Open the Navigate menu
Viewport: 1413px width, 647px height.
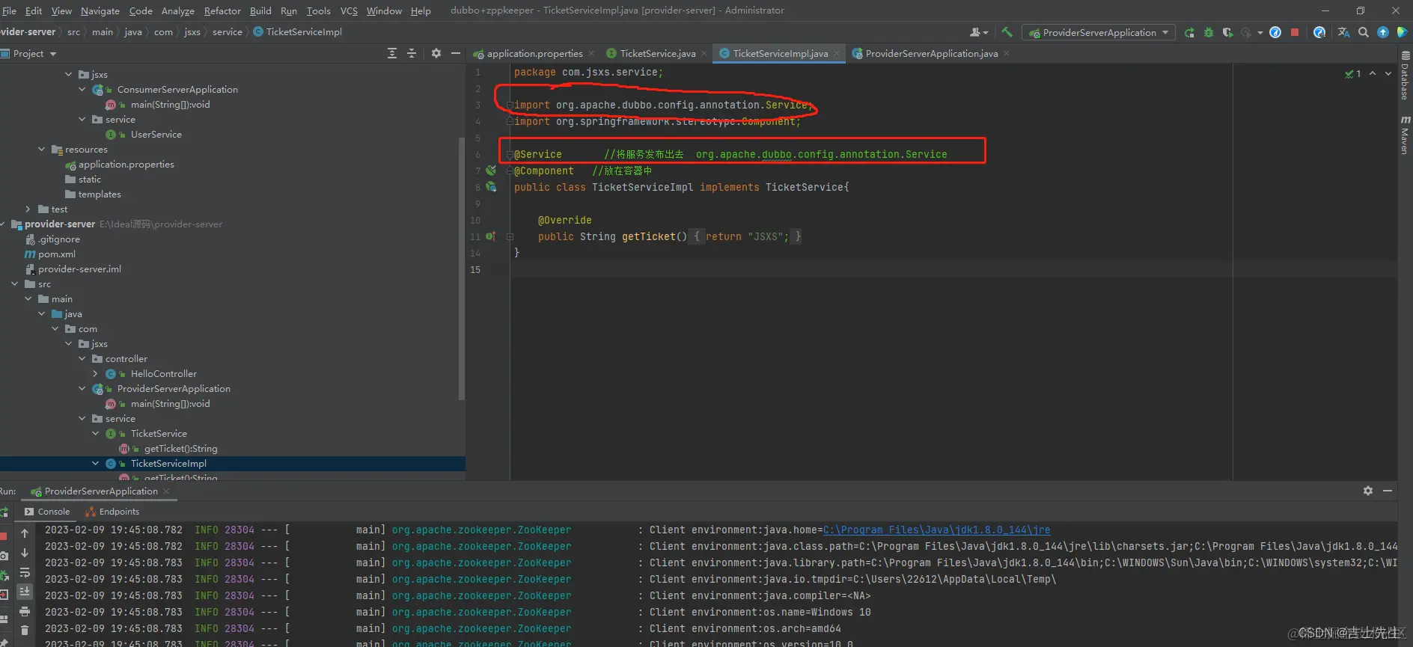tap(100, 10)
